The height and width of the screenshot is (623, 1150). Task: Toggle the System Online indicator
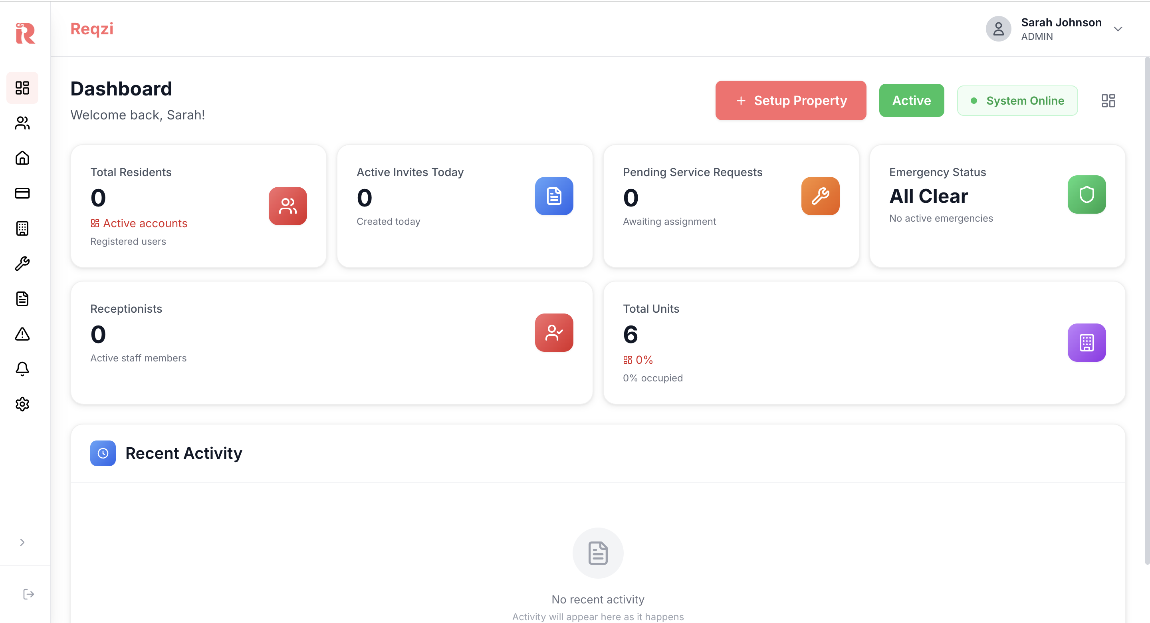tap(1017, 101)
